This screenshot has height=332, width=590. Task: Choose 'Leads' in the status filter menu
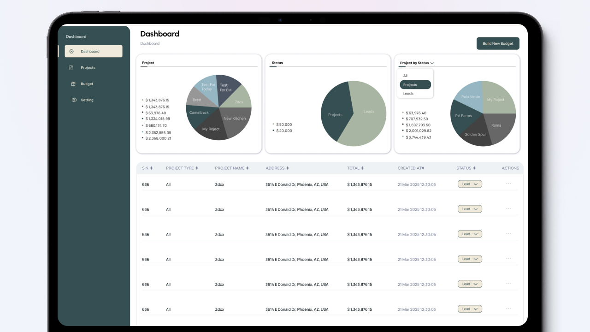pyautogui.click(x=408, y=94)
